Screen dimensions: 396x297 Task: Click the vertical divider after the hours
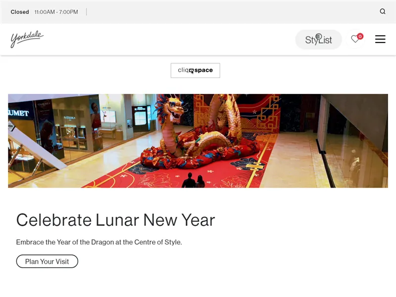click(86, 12)
